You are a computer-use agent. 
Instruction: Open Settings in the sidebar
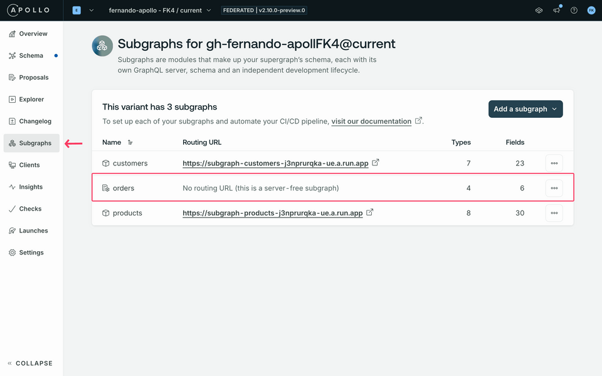tap(31, 253)
